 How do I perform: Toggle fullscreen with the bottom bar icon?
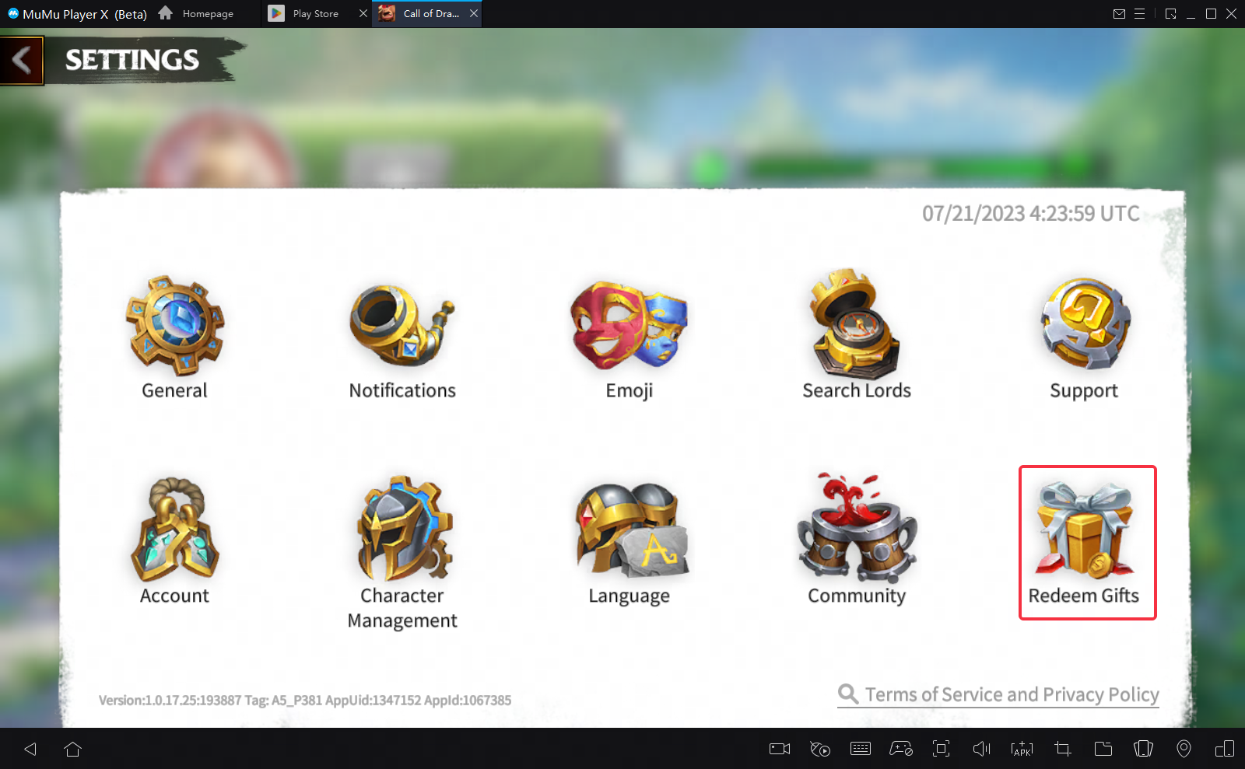[942, 749]
